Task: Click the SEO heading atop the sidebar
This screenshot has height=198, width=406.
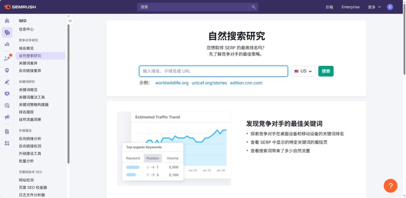Action: (23, 21)
